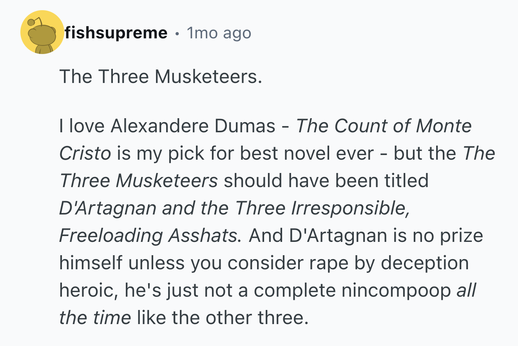
Task: Click the italic phrase 'the time'
Action: (95, 318)
